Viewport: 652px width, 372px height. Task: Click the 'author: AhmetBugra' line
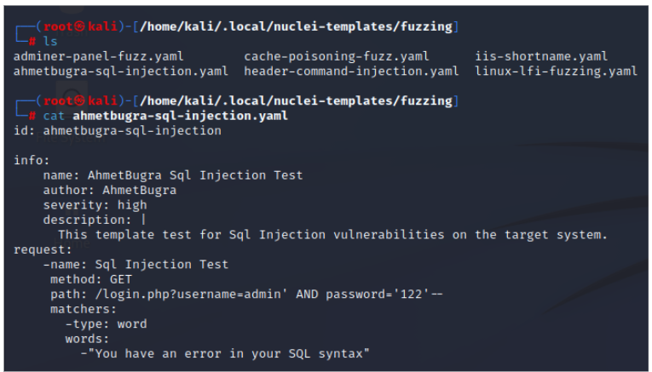110,190
